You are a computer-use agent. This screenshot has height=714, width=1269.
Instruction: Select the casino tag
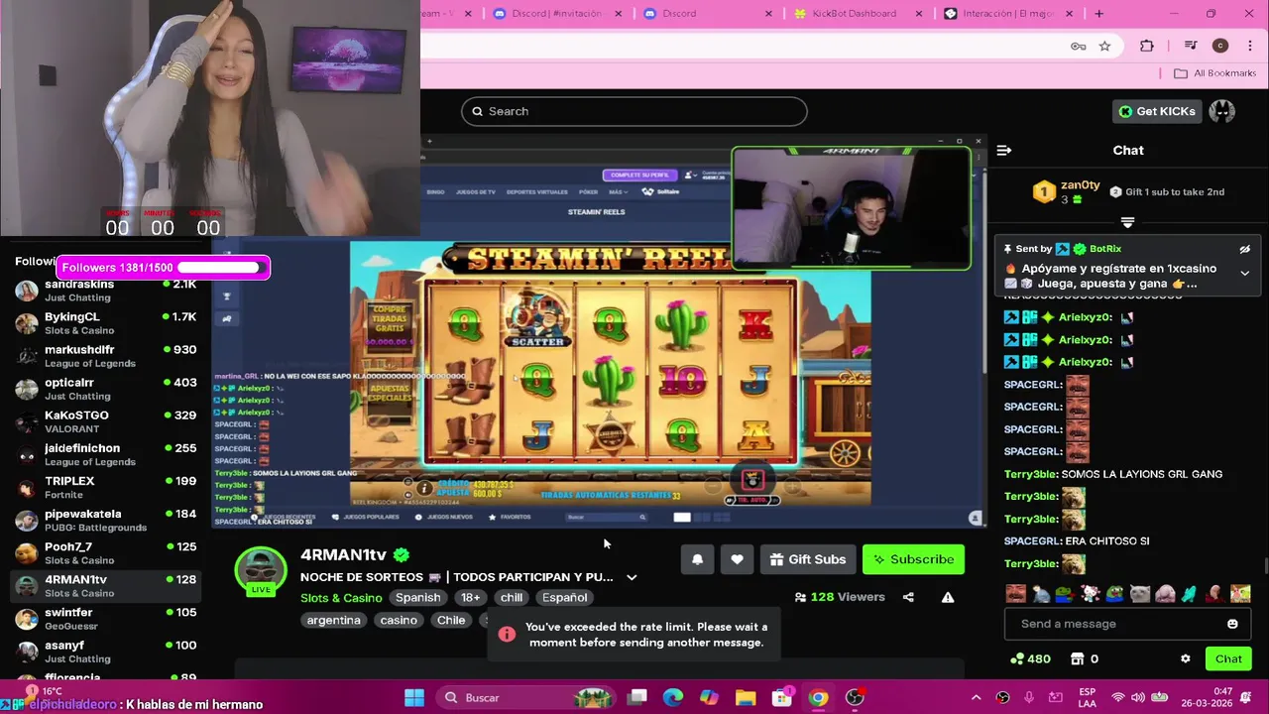399,621
